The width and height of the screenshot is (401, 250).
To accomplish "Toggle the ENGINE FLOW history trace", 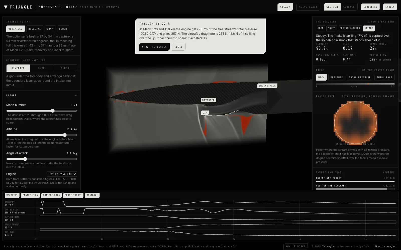I will click(30, 195).
